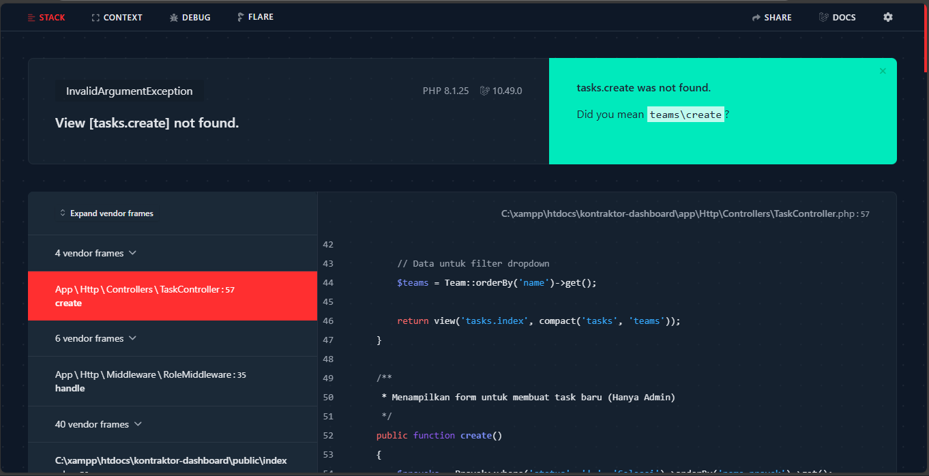929x476 pixels.
Task: Switch to the STACK tab
Action: 46,17
